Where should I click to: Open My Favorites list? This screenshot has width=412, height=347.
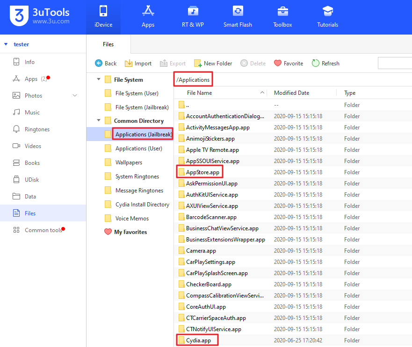coord(126,232)
